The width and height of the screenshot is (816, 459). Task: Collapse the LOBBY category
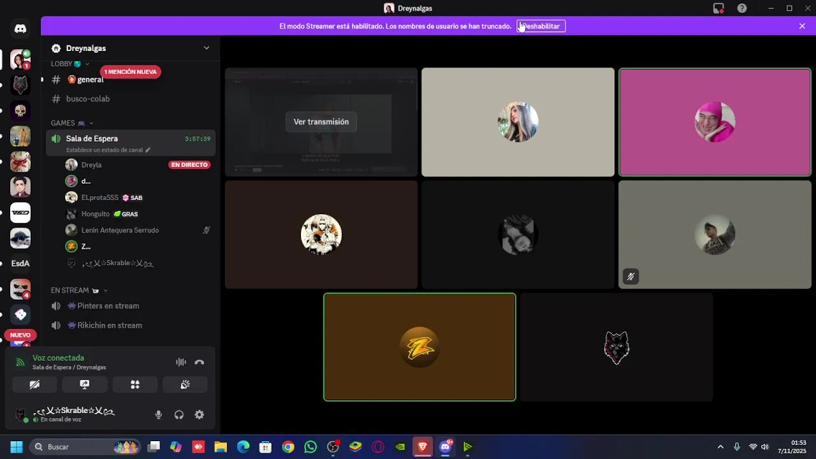[x=70, y=64]
